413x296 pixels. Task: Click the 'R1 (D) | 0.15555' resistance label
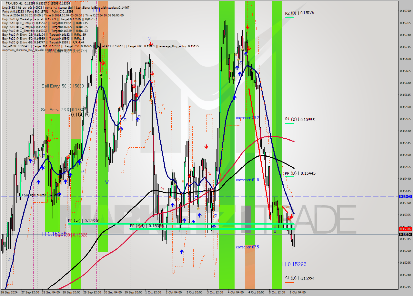299,120
